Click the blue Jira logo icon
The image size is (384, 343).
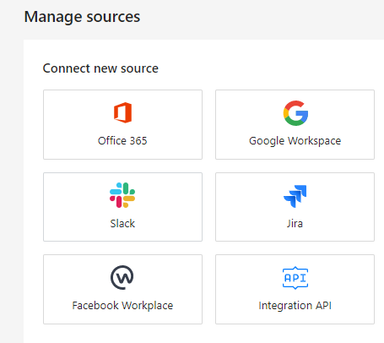pos(295,196)
